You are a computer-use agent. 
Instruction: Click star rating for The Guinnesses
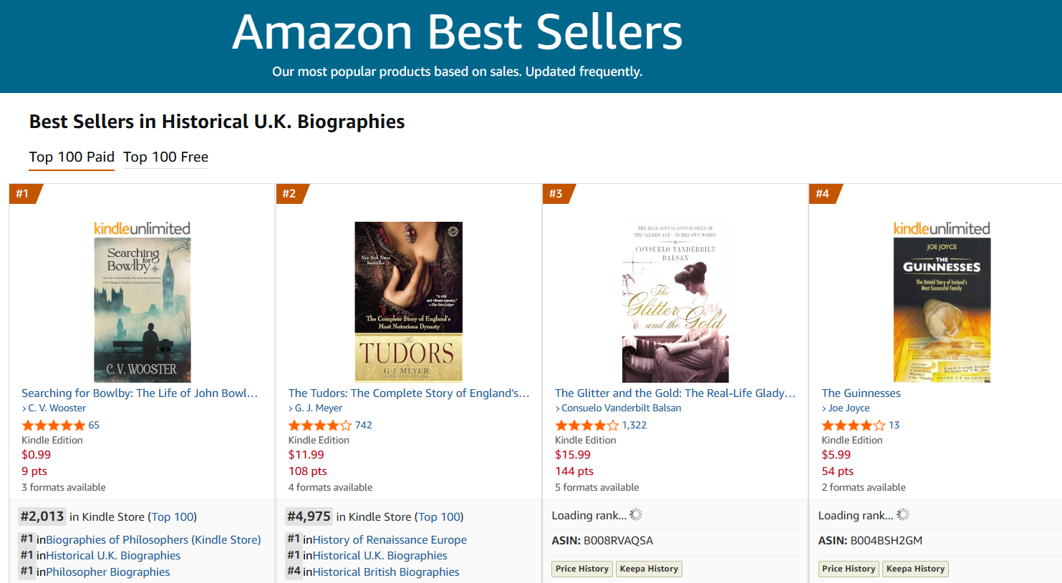(x=853, y=426)
